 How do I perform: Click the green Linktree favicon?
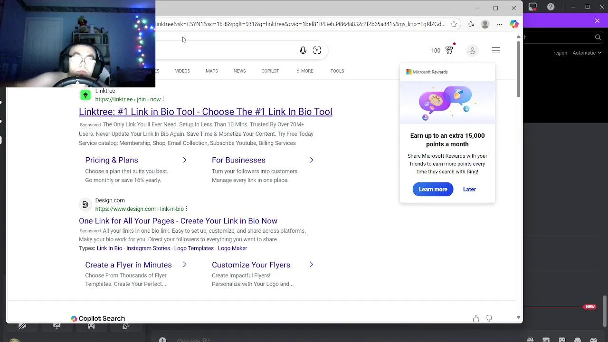coord(85,95)
